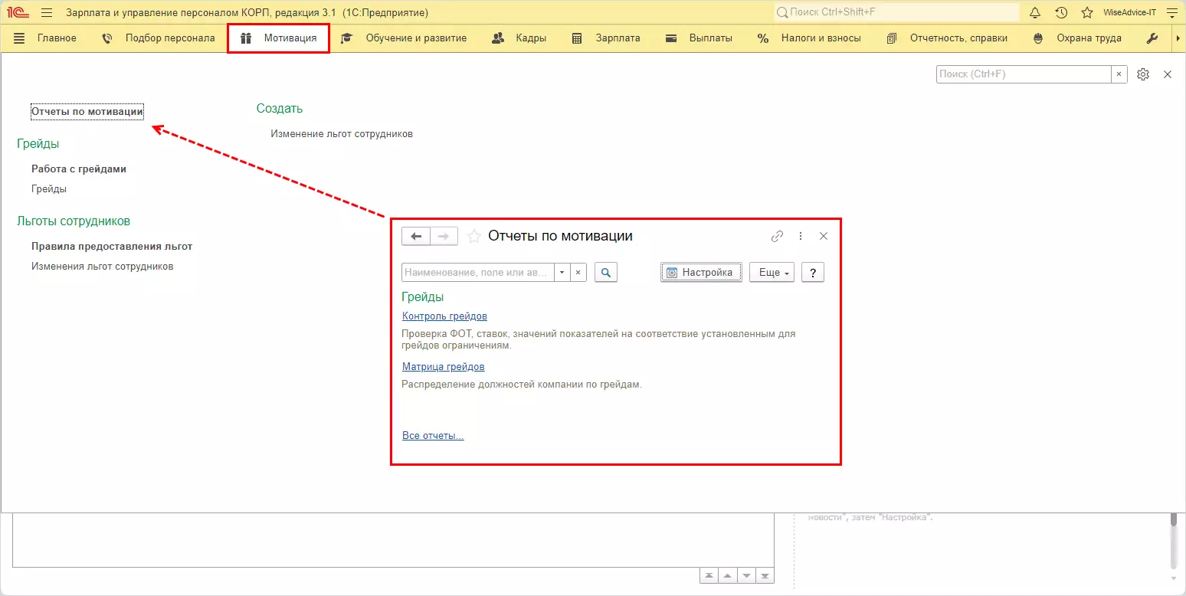Click the gift icon for Мотивация
Viewport: 1186px width, 596px height.
[246, 38]
